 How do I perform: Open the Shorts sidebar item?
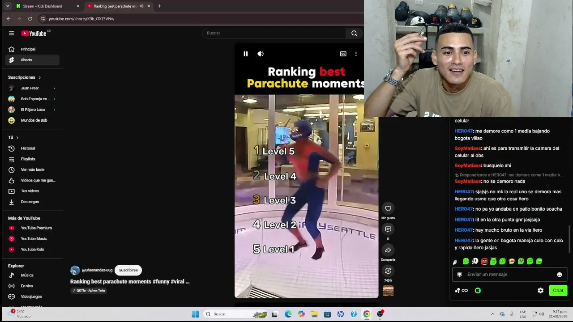point(32,60)
